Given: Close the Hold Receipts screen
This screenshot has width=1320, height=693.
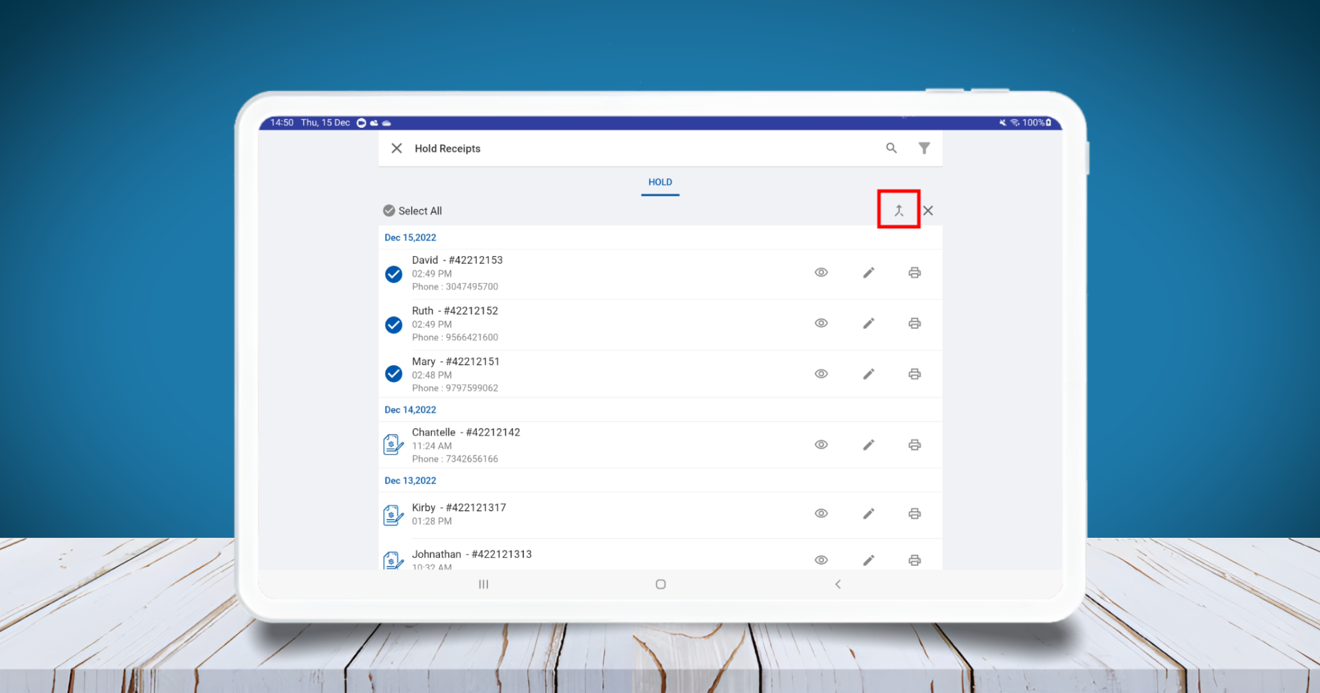Looking at the screenshot, I should 397,148.
